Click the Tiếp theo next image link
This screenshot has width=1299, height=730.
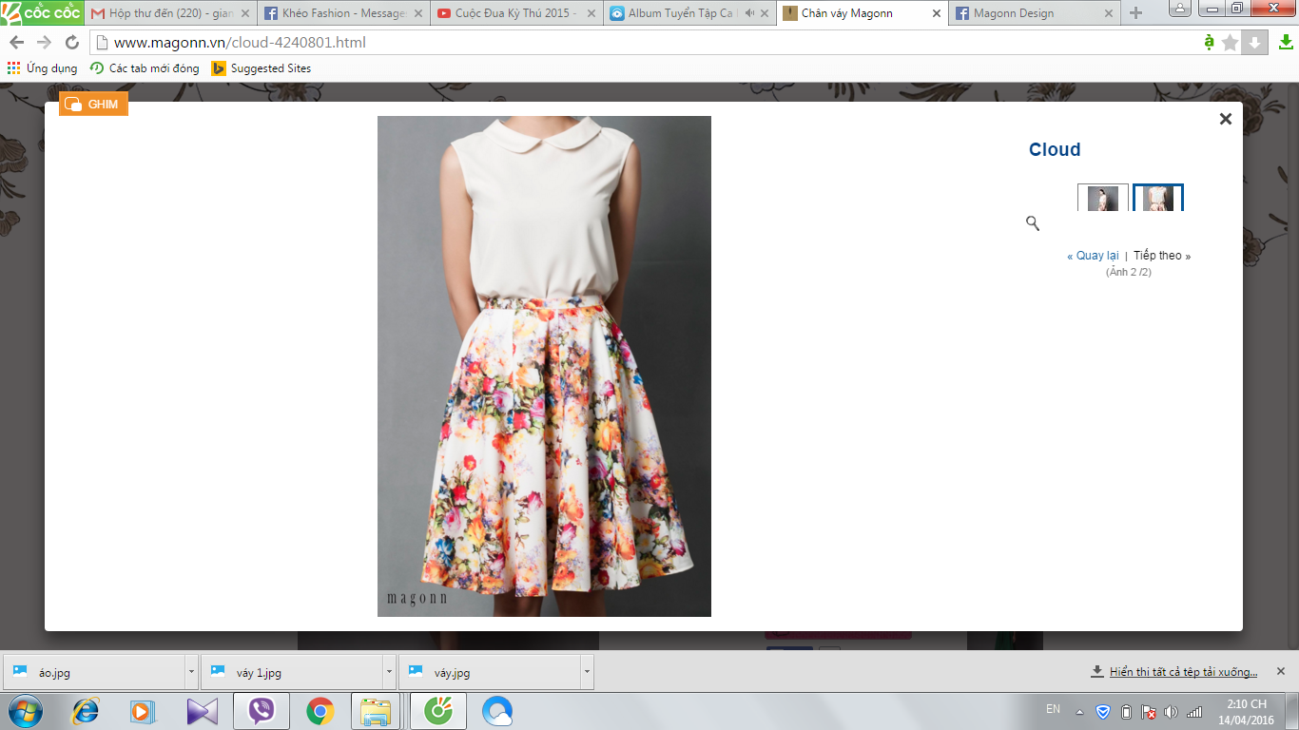[x=1161, y=256]
